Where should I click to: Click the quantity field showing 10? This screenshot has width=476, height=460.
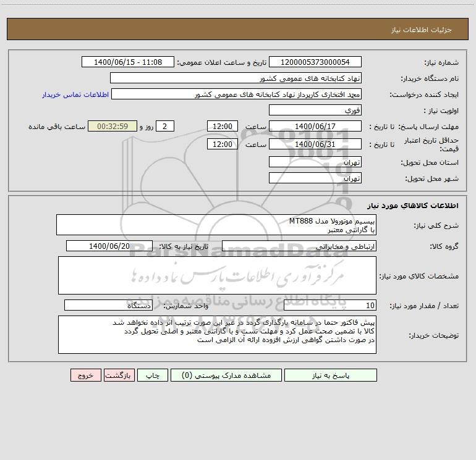coord(330,306)
